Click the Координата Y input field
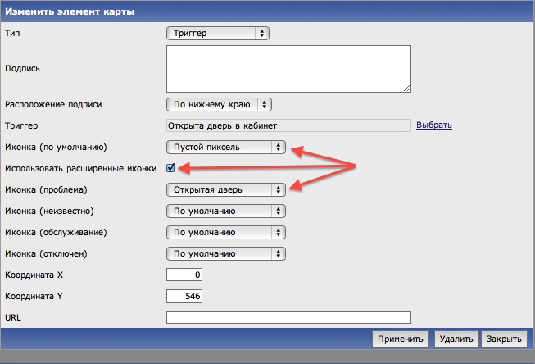535x364 pixels. pyautogui.click(x=184, y=296)
